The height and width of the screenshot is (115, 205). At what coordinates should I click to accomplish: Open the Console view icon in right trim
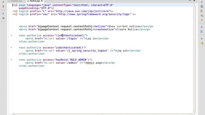[x=202, y=6]
